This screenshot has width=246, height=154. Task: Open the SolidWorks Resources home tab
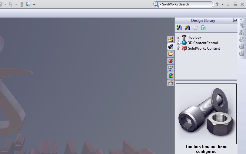171,39
